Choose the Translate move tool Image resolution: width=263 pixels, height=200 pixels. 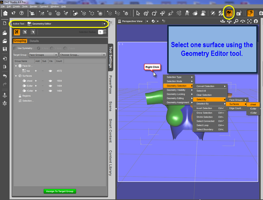[x=162, y=13]
